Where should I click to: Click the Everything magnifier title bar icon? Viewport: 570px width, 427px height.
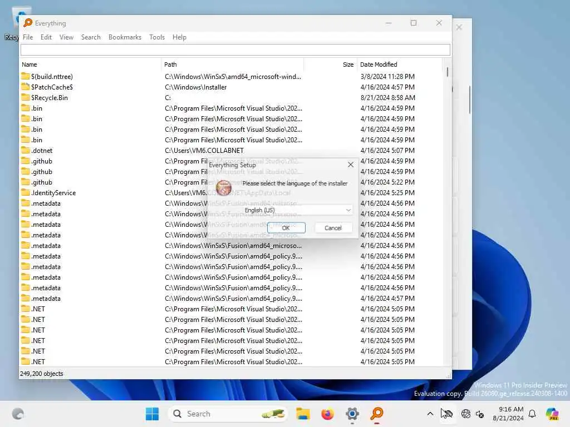tap(28, 23)
